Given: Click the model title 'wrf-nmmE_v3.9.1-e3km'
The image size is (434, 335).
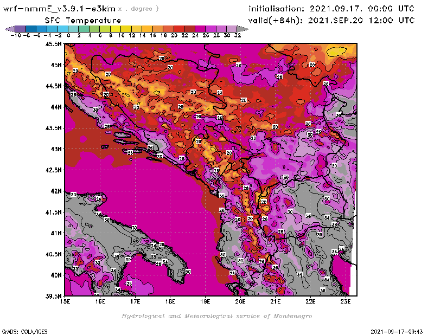Looking at the screenshot, I should pyautogui.click(x=59, y=9).
